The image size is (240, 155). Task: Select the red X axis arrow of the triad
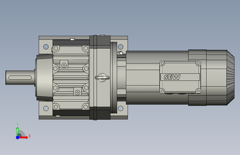coord(23,137)
